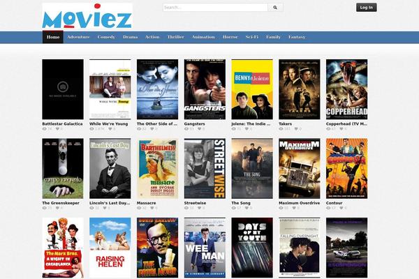Click the Log In button
This screenshot has height=279, width=419.
367,8
